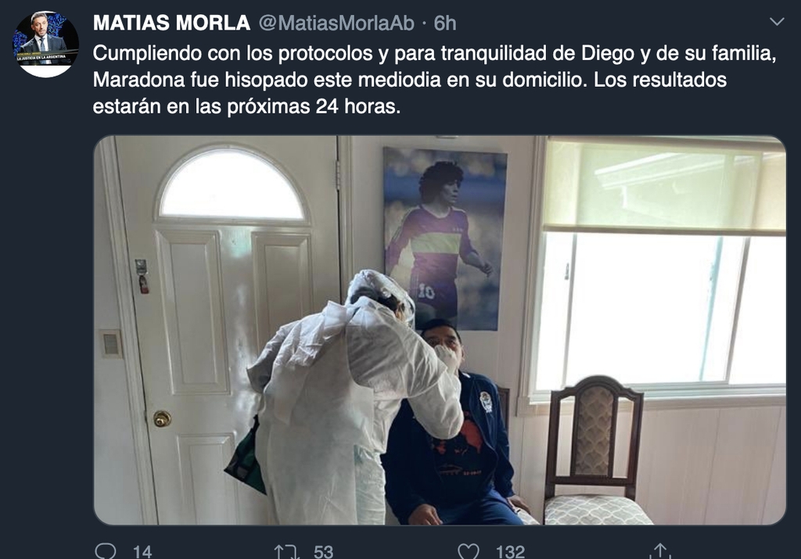View the 132 likes count

tap(510, 552)
